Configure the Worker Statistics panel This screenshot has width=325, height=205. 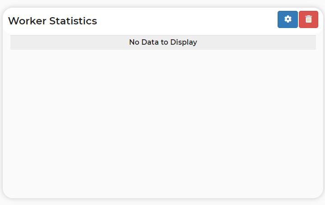[288, 19]
